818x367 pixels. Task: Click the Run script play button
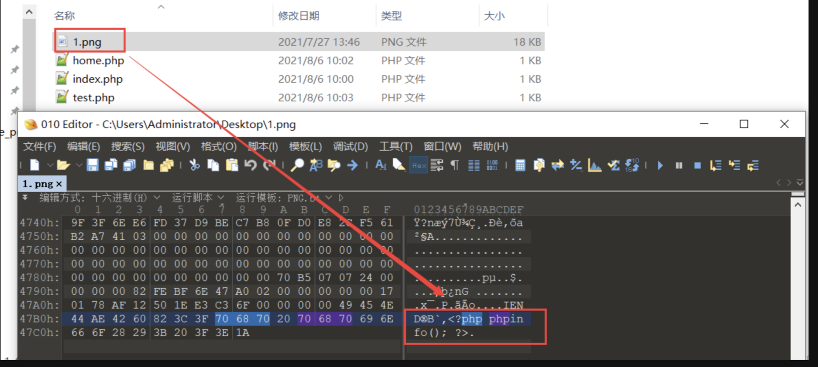660,165
